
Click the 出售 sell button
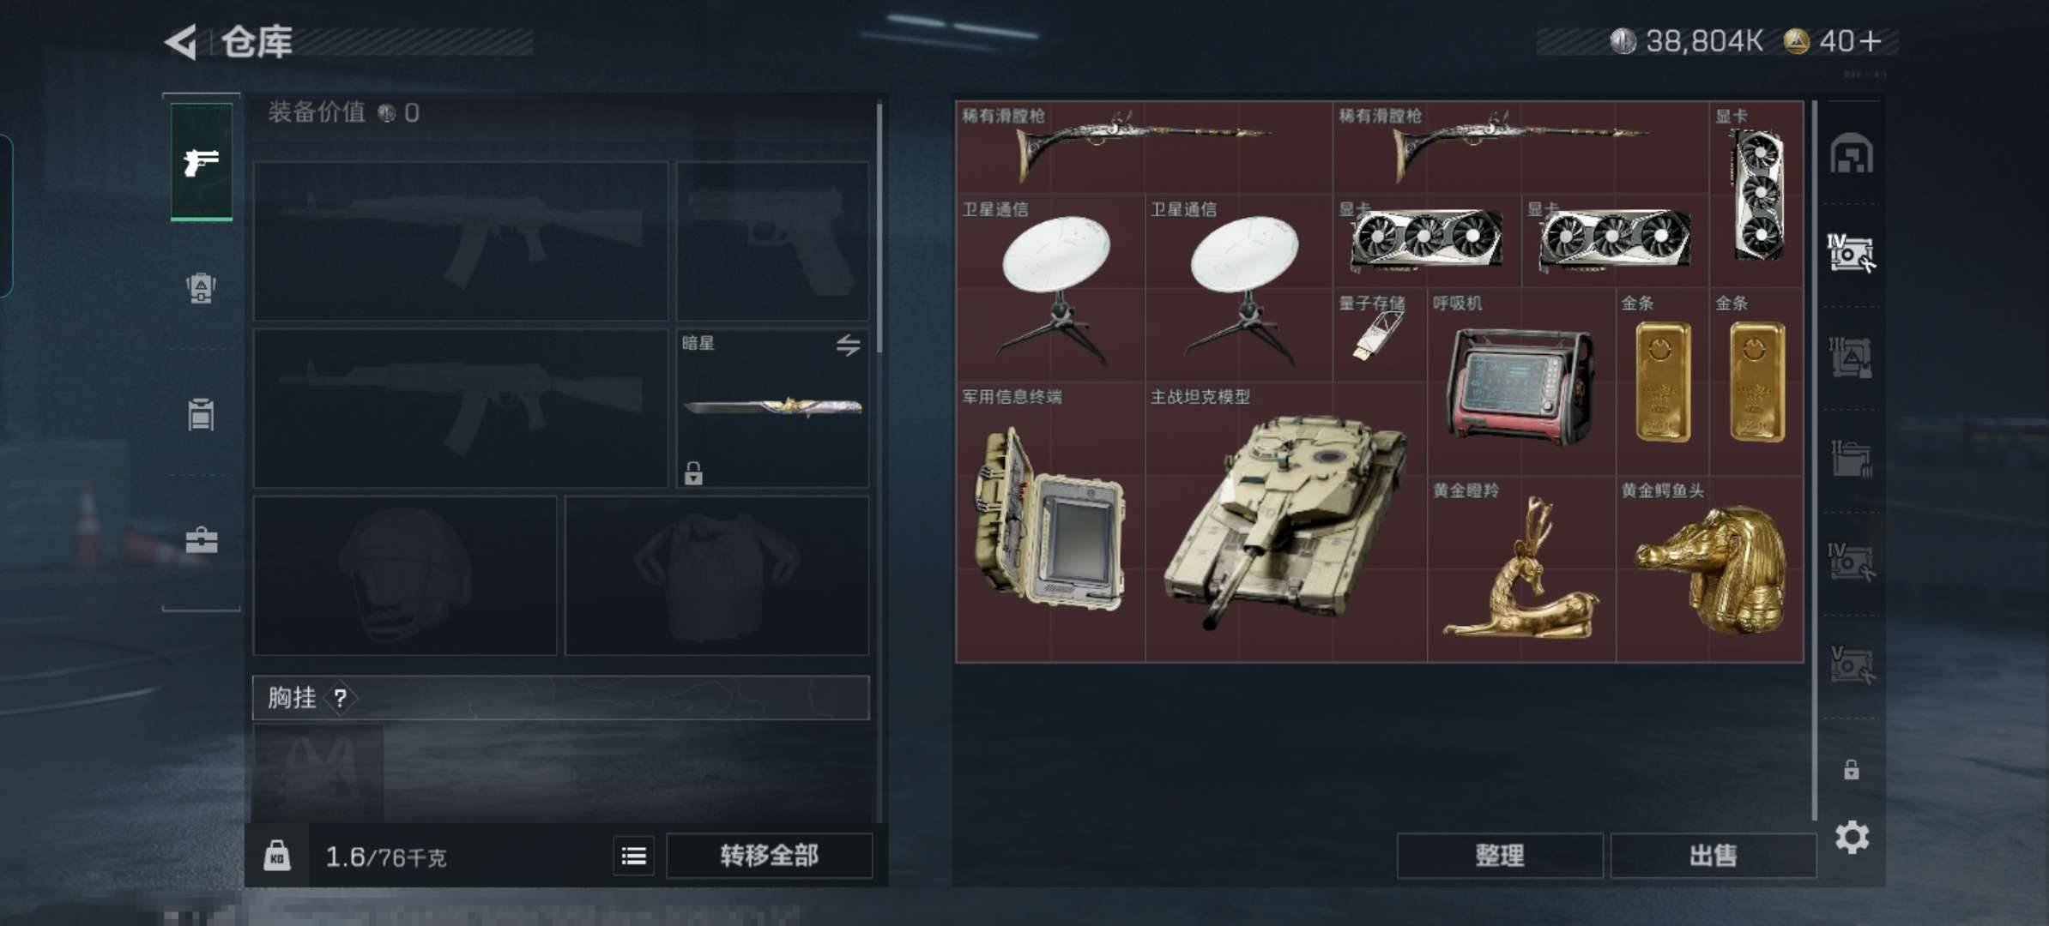click(1714, 856)
